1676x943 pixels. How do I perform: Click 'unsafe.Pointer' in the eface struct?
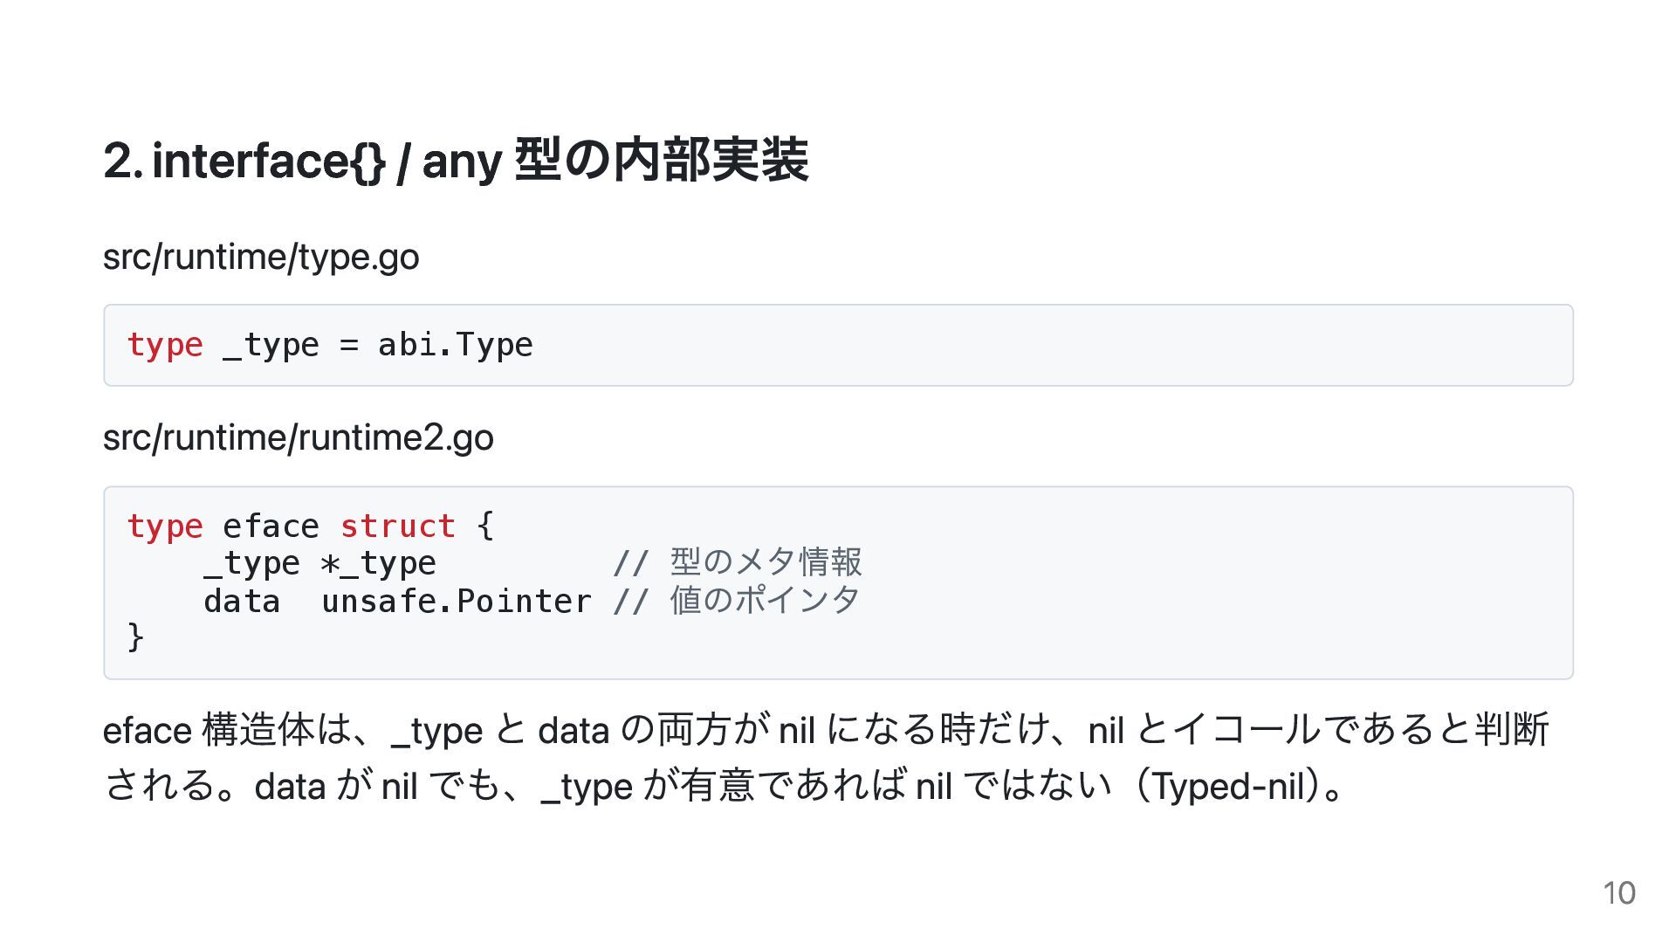pos(456,602)
